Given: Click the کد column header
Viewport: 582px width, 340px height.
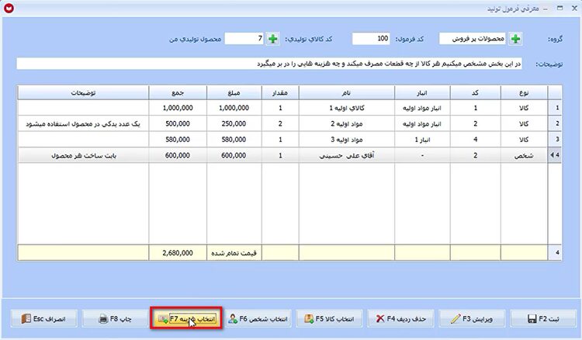Looking at the screenshot, I should tap(475, 93).
